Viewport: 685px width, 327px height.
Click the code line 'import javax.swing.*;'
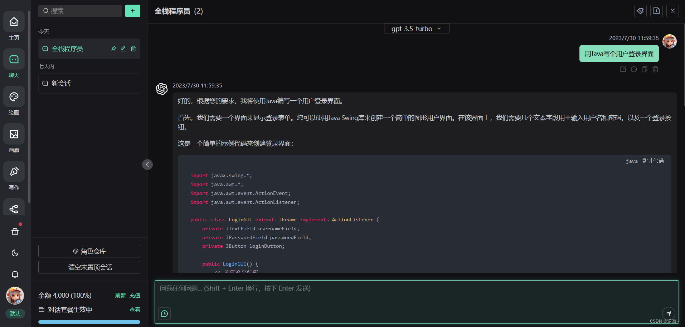(221, 176)
